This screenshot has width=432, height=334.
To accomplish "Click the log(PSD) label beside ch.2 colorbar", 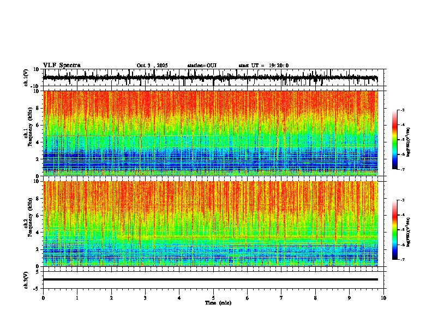I will coord(409,232).
